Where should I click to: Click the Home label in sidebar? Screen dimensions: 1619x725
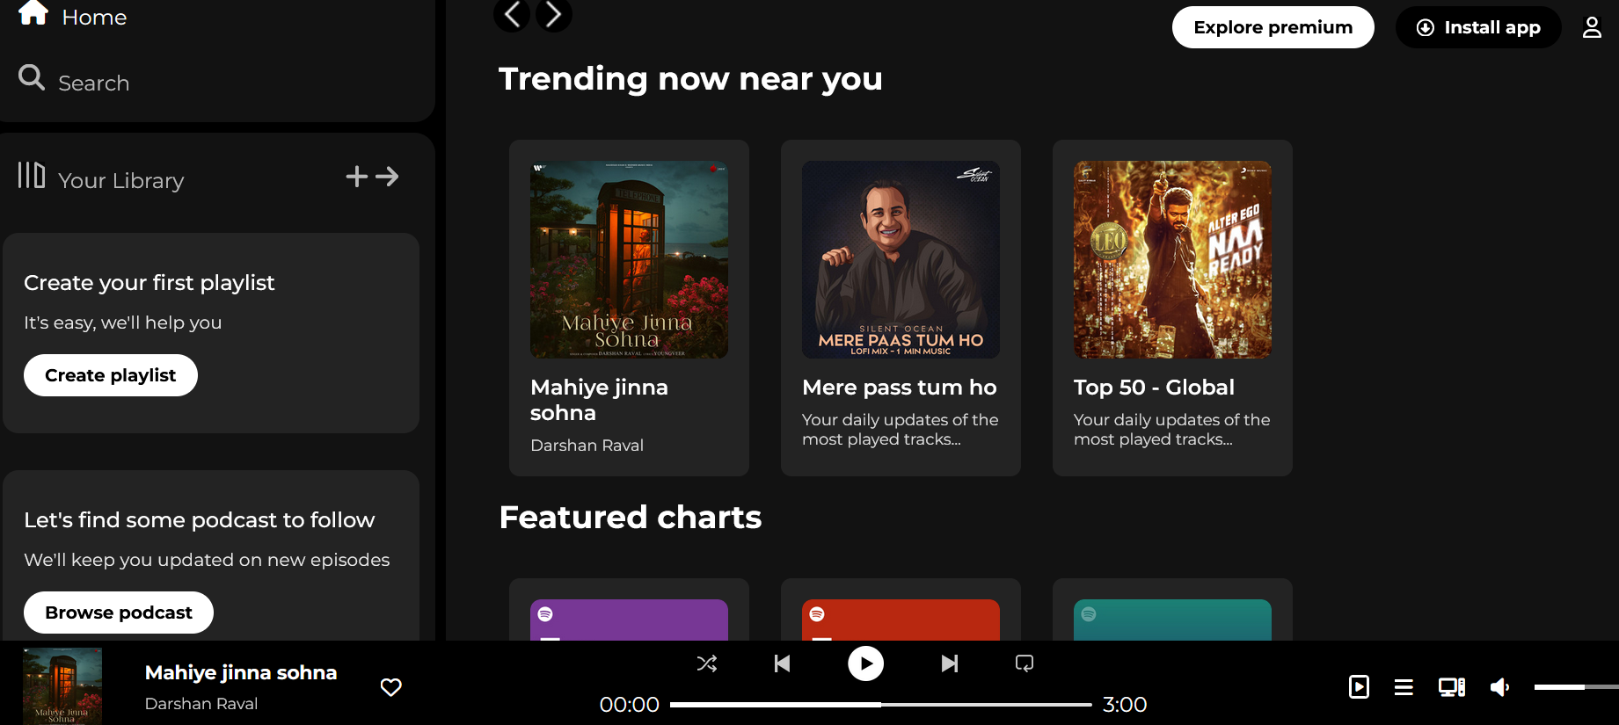(94, 18)
